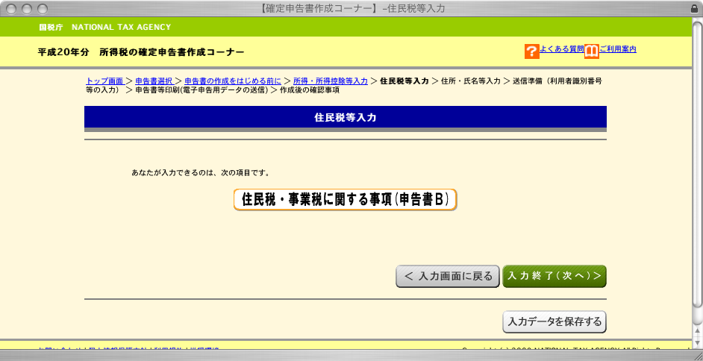Click the 国税庁 NATIONAL TAX AGENCY header logo
703x361 pixels.
[x=104, y=28]
